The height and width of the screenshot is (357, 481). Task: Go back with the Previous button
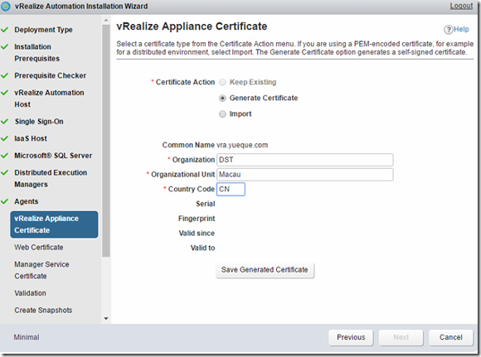[x=351, y=337]
